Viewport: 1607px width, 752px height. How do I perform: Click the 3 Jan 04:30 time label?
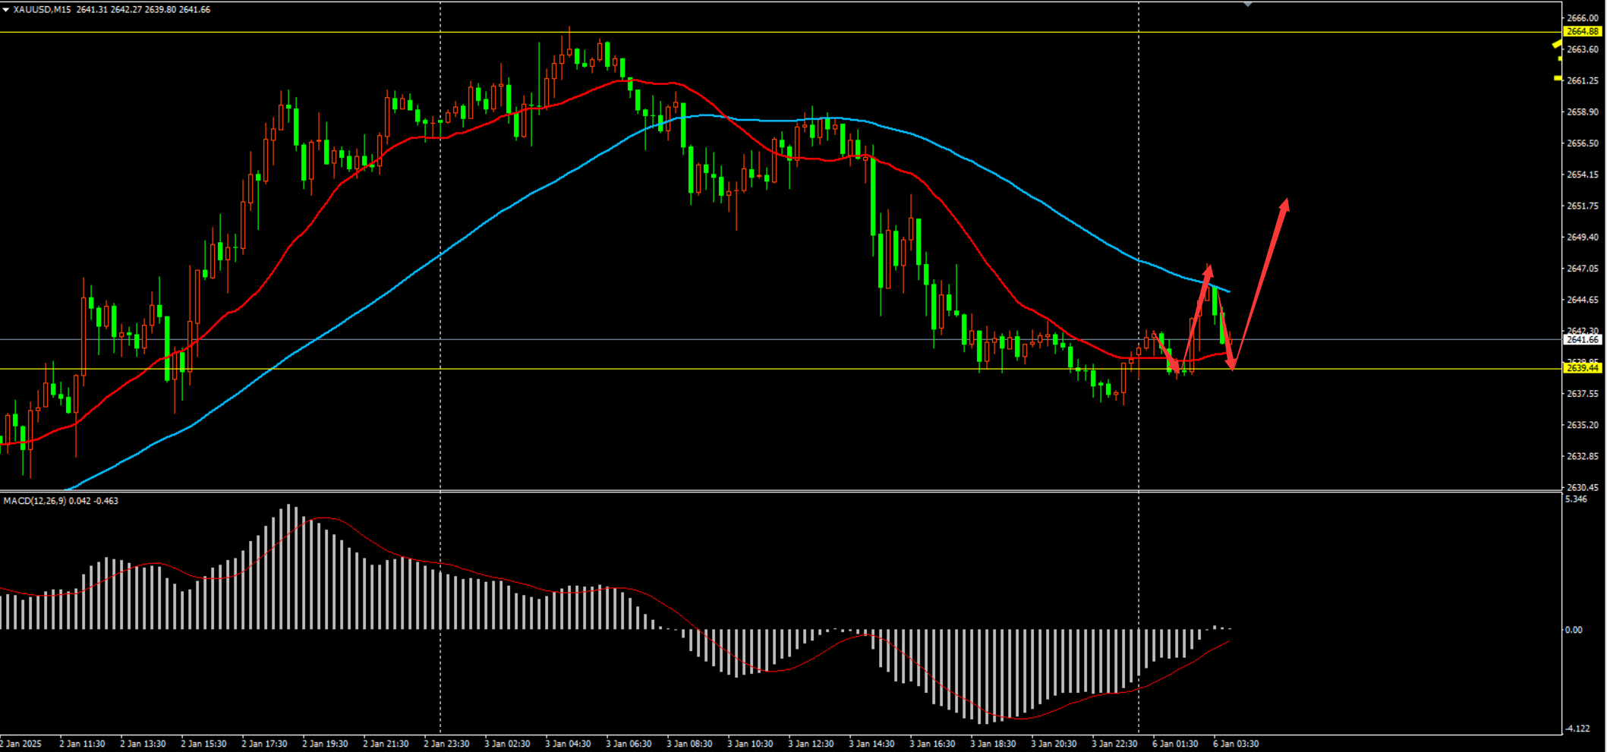click(x=568, y=744)
